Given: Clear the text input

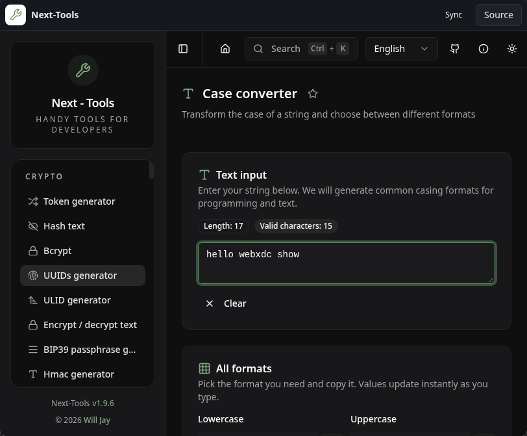Looking at the screenshot, I should [x=226, y=303].
